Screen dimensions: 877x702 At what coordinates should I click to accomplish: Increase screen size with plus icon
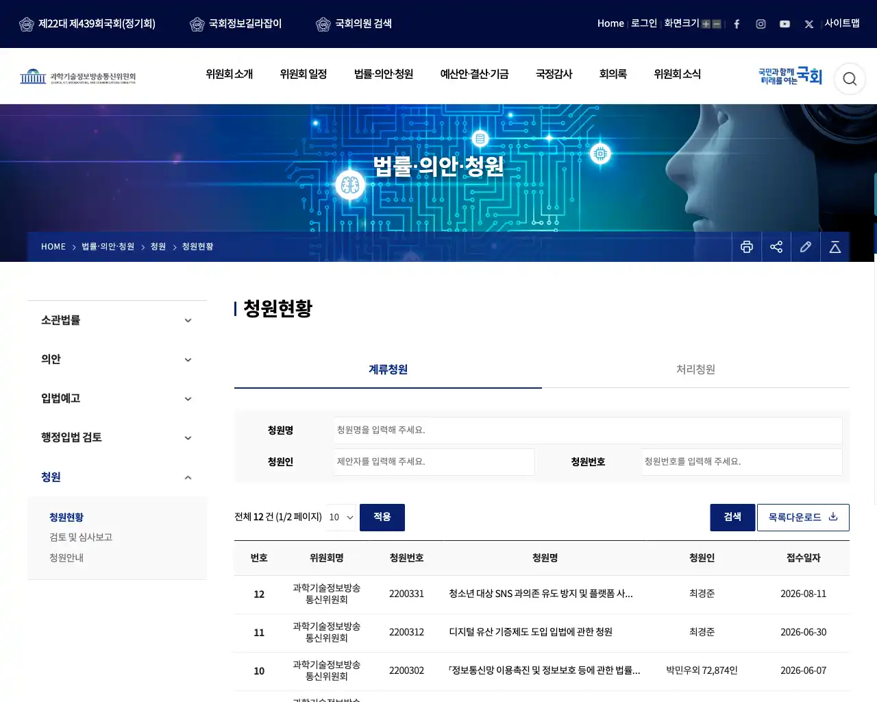point(706,24)
